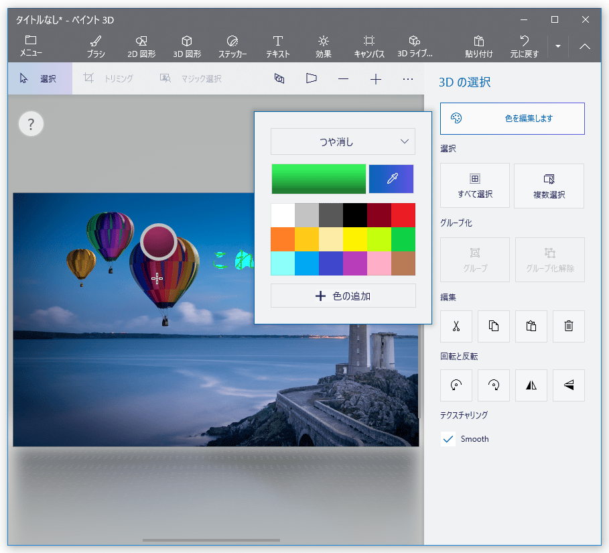This screenshot has height=553, width=609.
Task: Select the pink color swatch
Action: tap(379, 263)
